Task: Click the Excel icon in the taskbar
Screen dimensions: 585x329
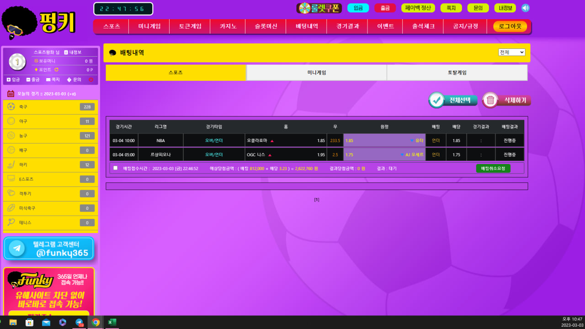Action: click(x=112, y=322)
